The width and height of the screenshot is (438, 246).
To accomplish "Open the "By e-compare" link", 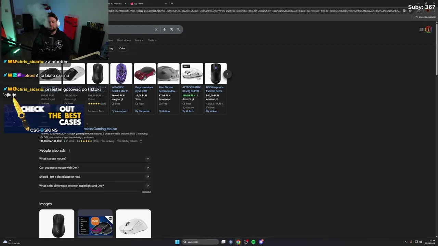I will tap(119, 111).
